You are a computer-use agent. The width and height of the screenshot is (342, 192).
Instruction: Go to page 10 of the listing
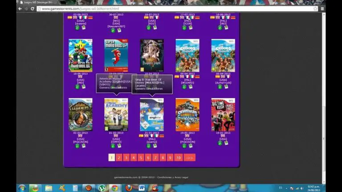179,158
